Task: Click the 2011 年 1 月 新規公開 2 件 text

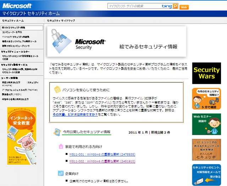Action: (149, 133)
